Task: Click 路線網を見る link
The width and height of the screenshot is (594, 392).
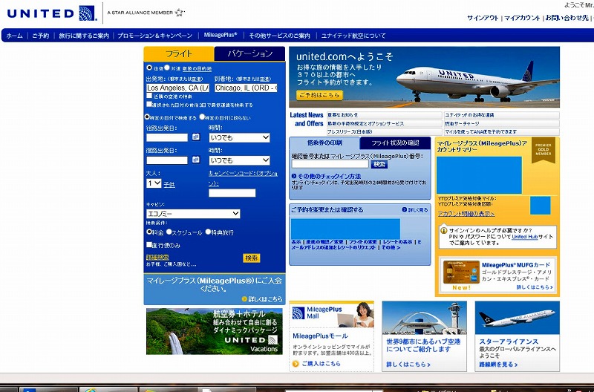Action: (498, 365)
